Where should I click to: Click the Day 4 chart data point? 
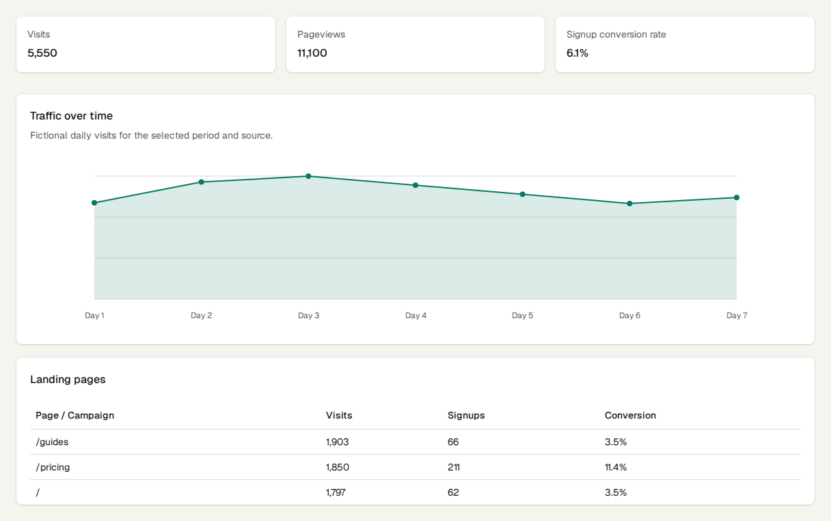[x=415, y=185]
